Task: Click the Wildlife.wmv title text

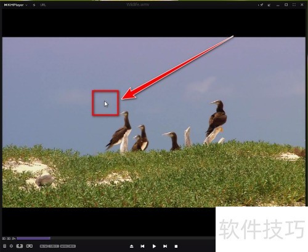Action: point(137,4)
